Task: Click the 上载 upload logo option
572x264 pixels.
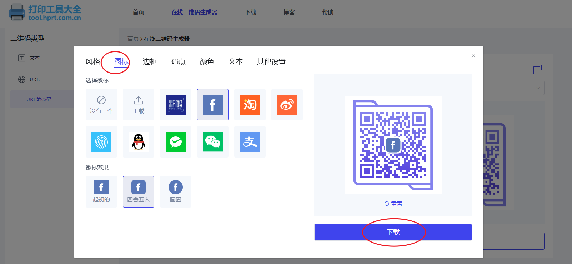Action: coord(139,105)
